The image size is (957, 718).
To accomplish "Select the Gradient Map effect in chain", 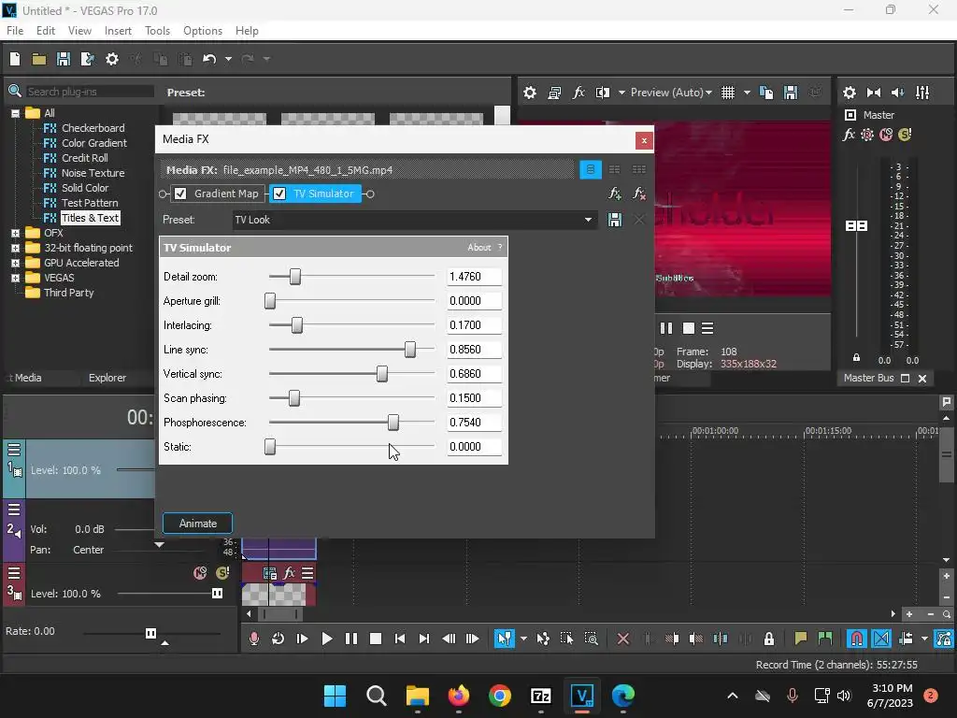I will (x=226, y=194).
